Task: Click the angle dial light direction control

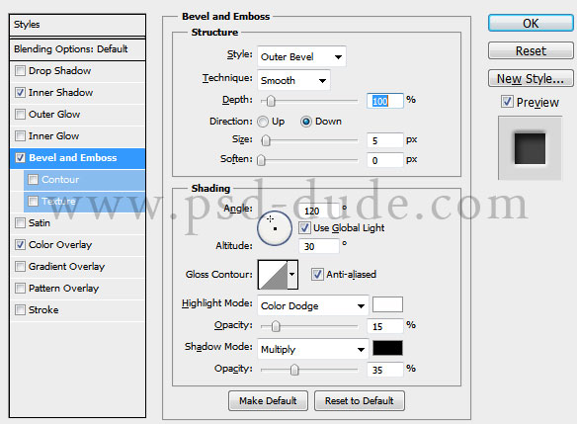Action: click(275, 228)
